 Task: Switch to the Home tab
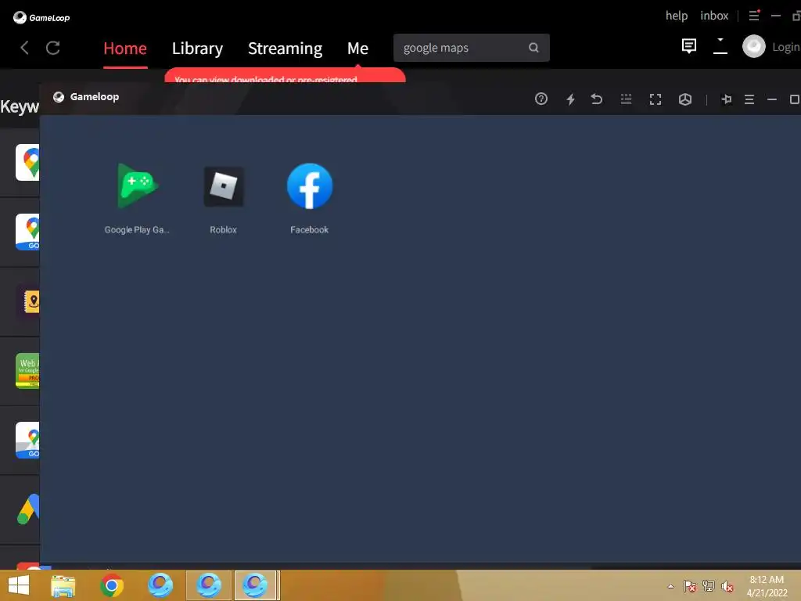[x=125, y=49]
